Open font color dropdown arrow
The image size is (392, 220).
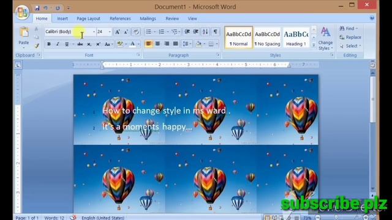tap(138, 44)
